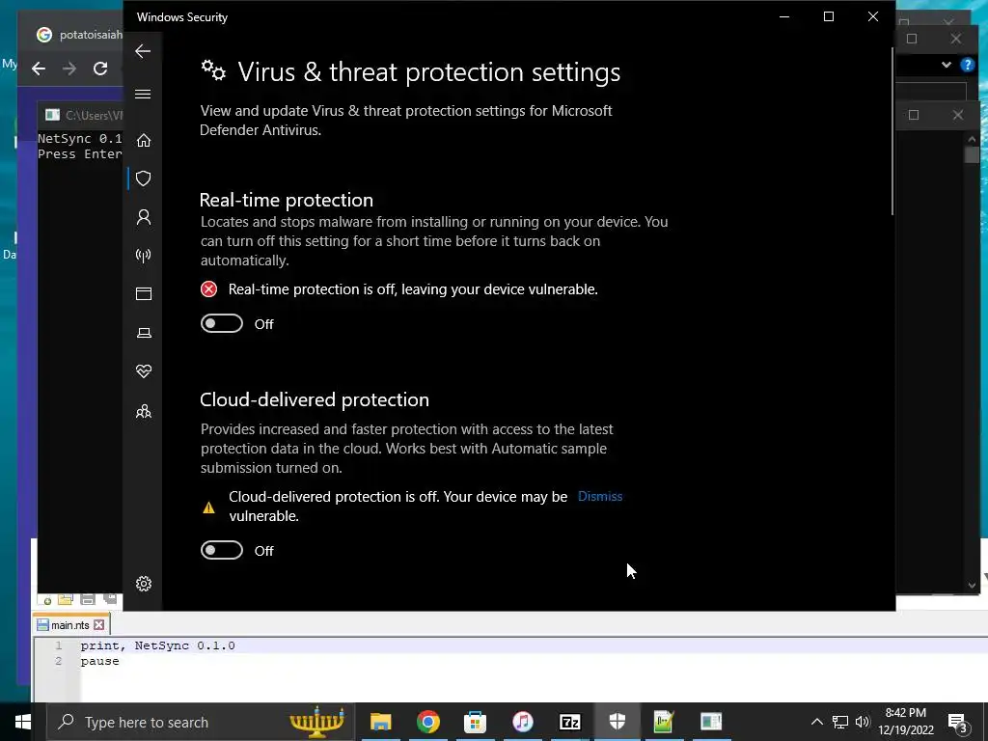This screenshot has width=988, height=741.
Task: Reload the page in Chrome window
Action: pyautogui.click(x=100, y=69)
